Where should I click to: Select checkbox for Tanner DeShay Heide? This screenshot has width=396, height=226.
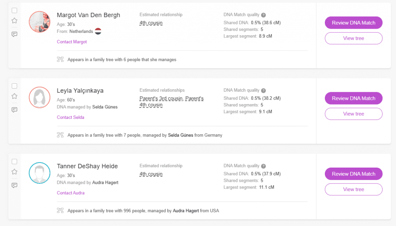(14, 161)
